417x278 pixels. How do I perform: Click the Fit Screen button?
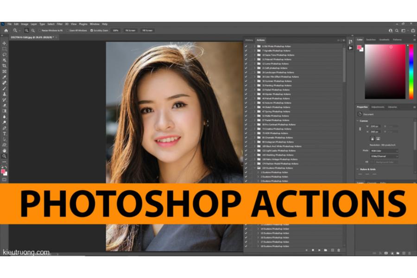point(130,31)
